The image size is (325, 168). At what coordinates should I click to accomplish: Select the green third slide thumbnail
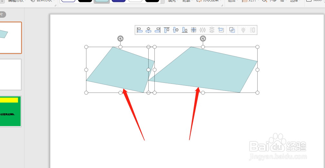coord(10,111)
